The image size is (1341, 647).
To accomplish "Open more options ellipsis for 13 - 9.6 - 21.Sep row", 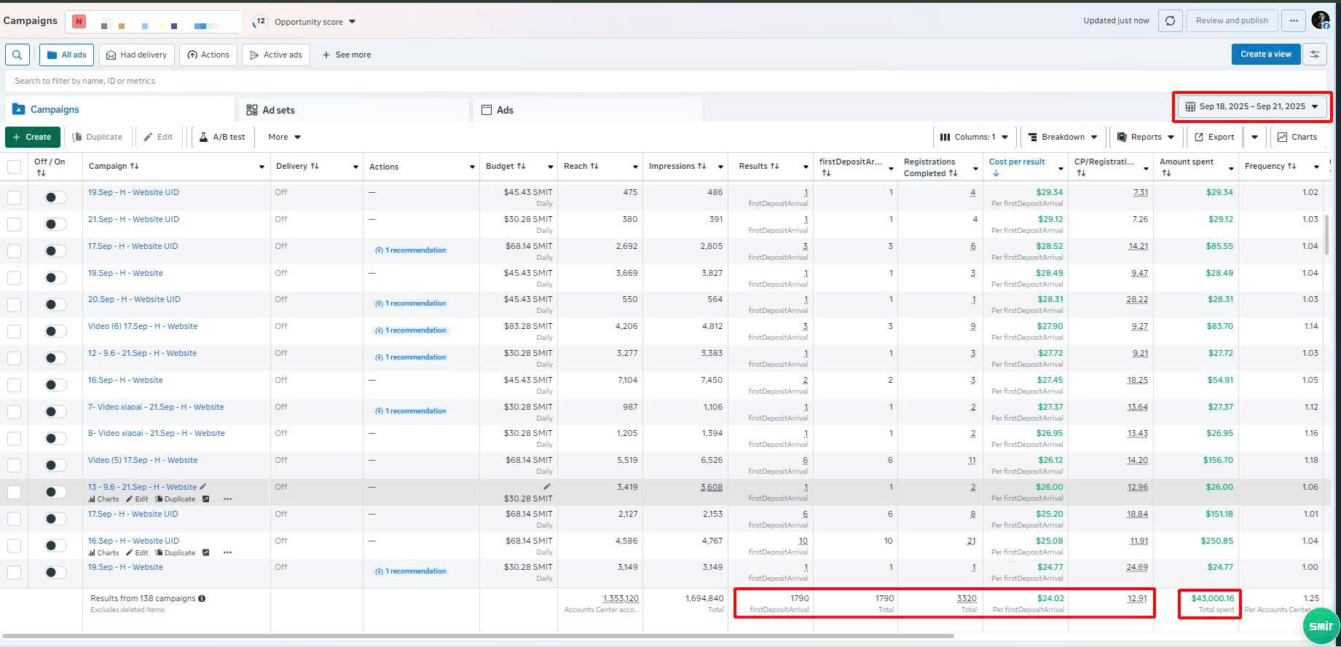I will tap(227, 499).
